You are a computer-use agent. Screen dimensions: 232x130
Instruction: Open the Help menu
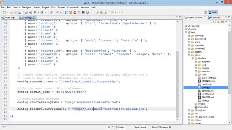[94, 7]
